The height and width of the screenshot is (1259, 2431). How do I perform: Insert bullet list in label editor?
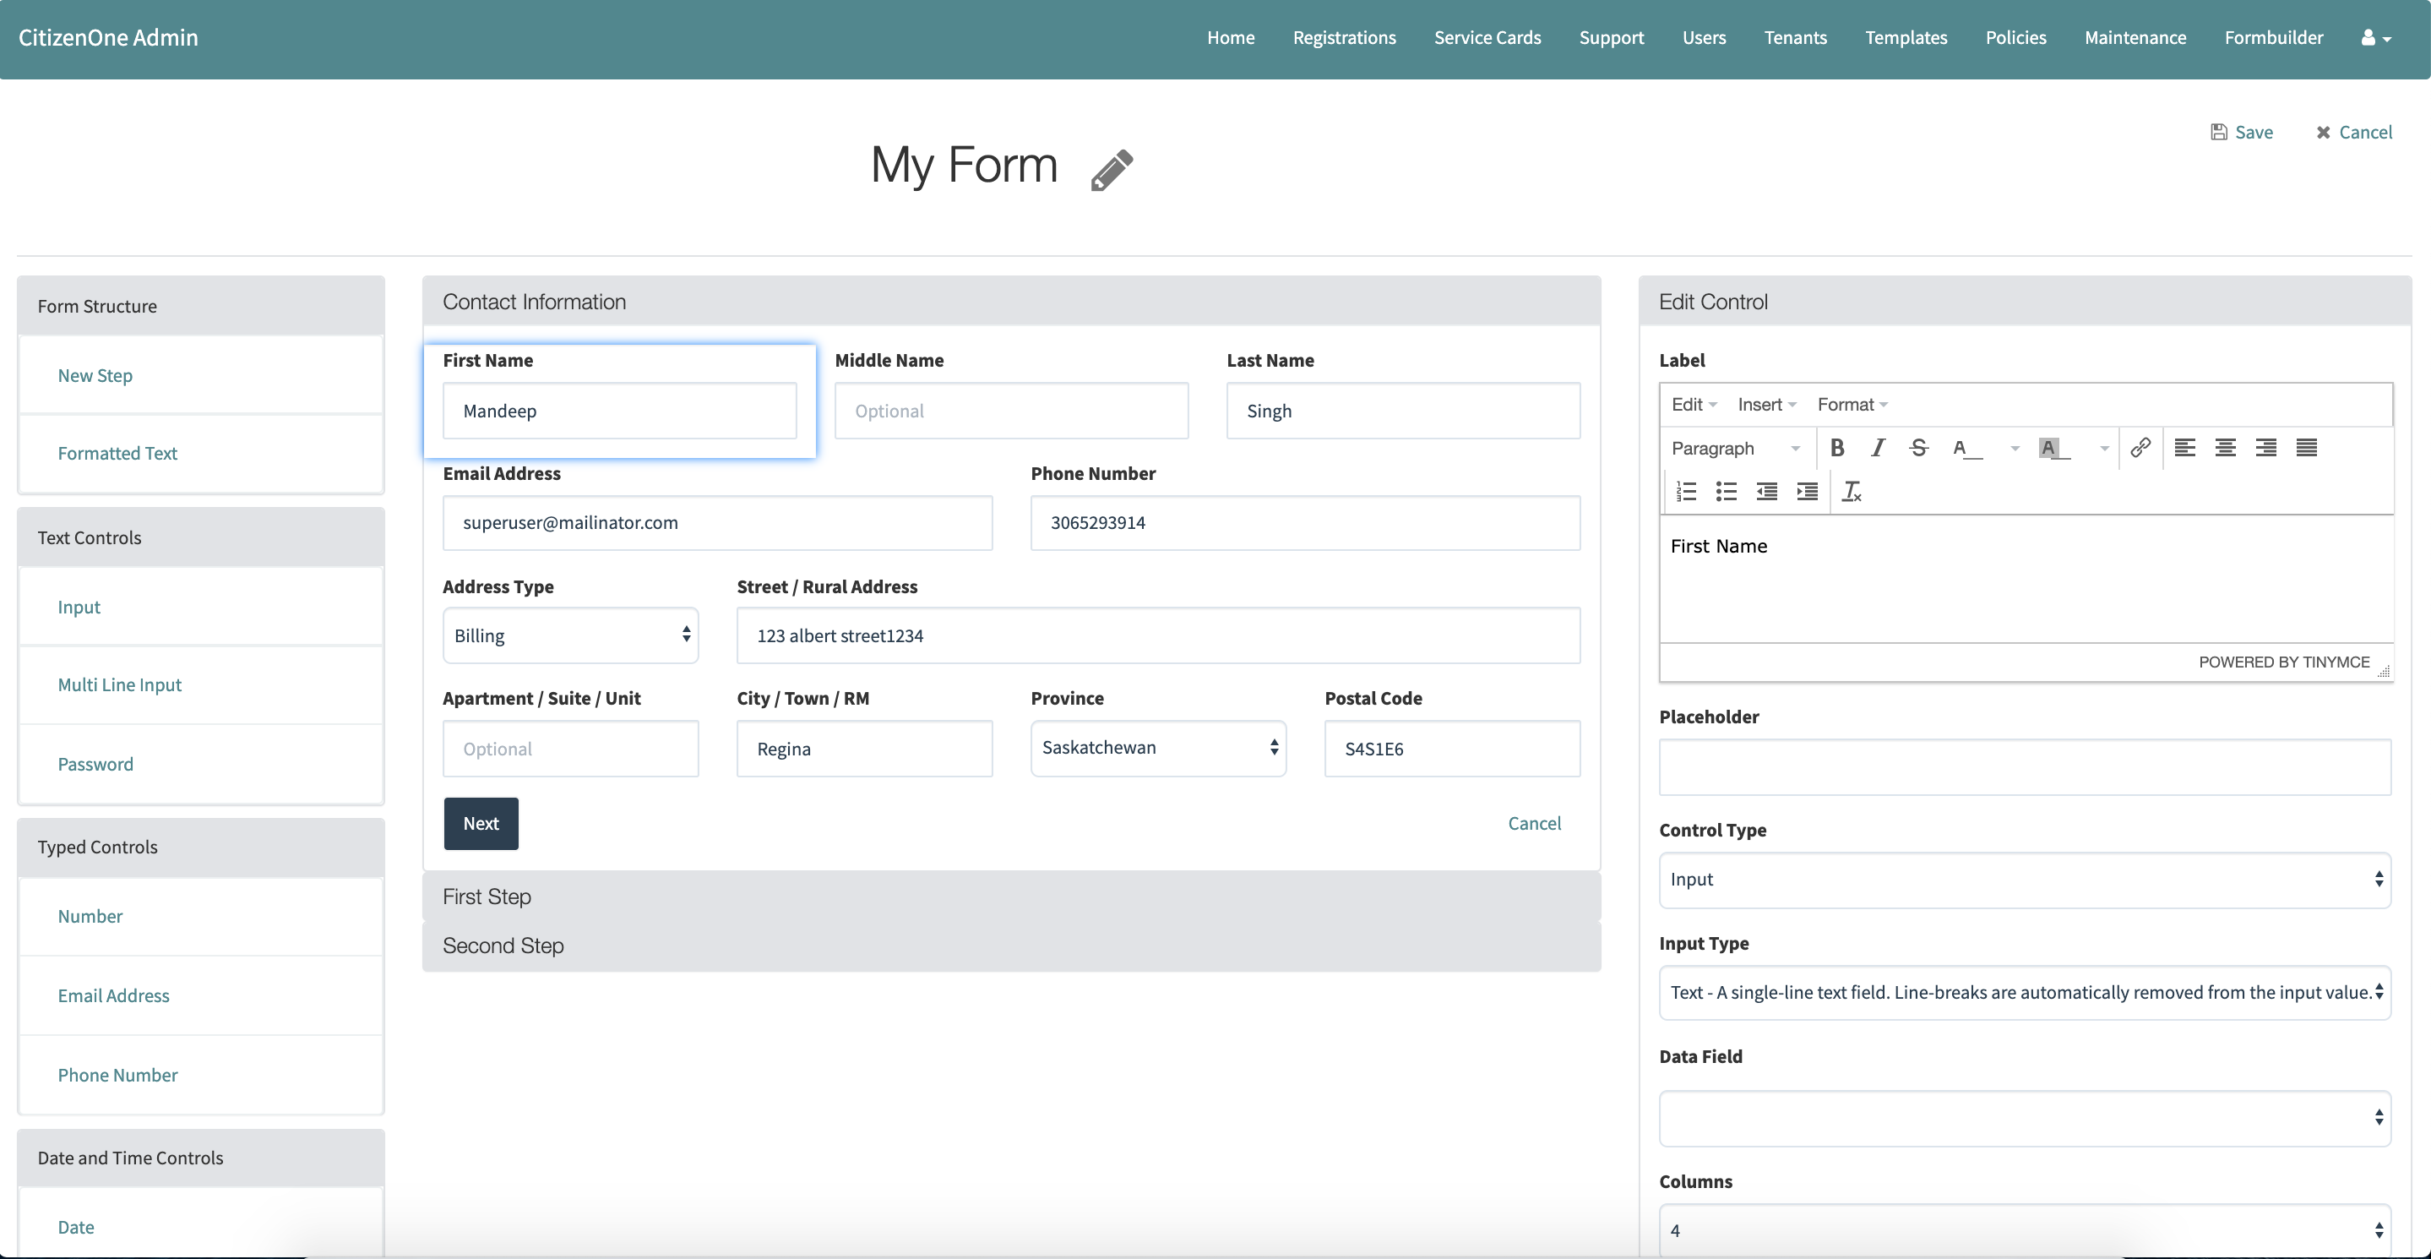(x=1726, y=492)
